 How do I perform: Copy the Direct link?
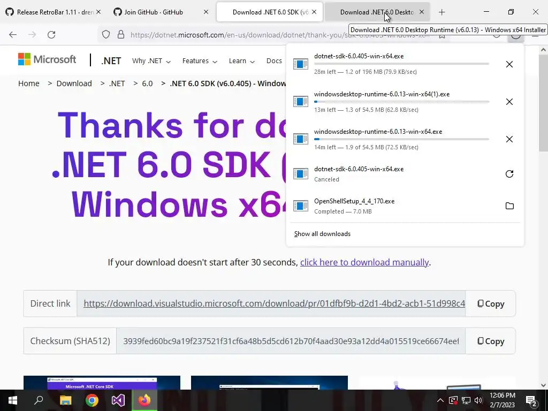point(491,304)
